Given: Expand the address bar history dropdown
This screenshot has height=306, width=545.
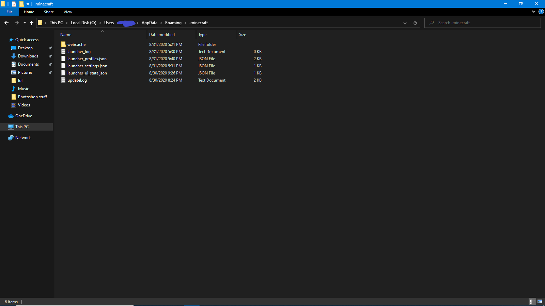Looking at the screenshot, I should (405, 23).
